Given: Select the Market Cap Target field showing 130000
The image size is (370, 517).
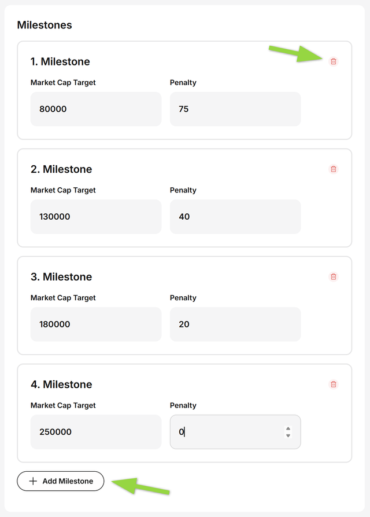Looking at the screenshot, I should point(95,217).
